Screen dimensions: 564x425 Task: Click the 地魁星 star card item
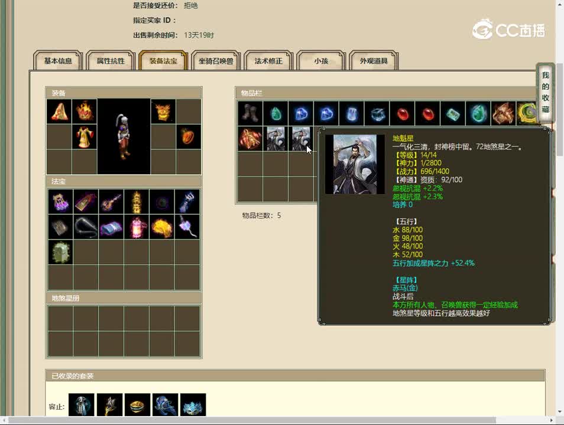click(x=301, y=139)
